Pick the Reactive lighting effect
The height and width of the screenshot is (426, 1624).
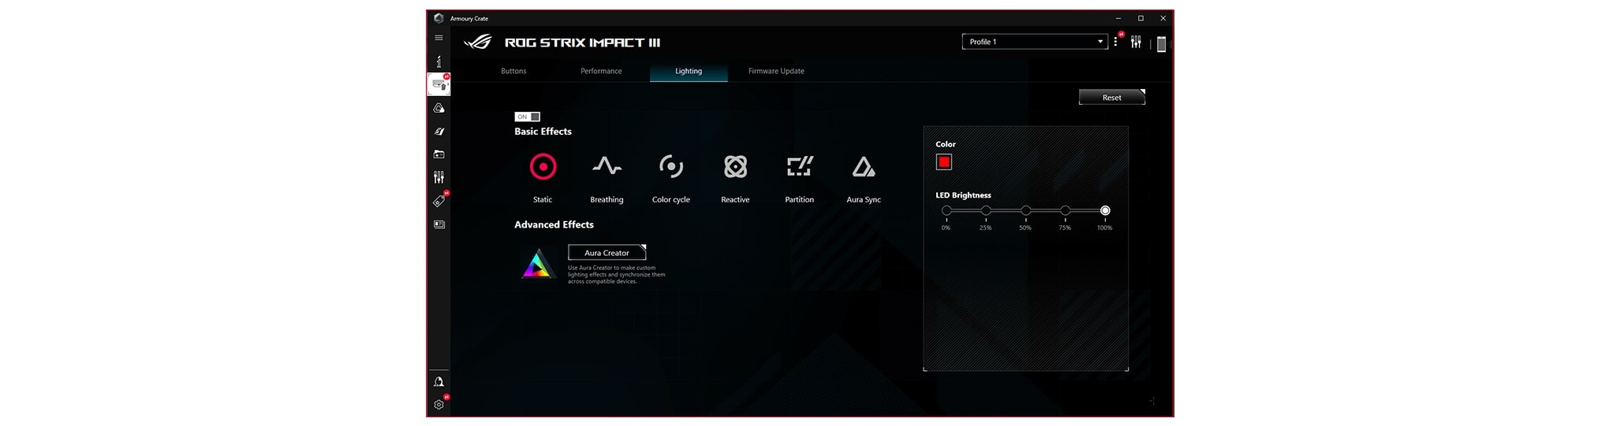point(735,167)
